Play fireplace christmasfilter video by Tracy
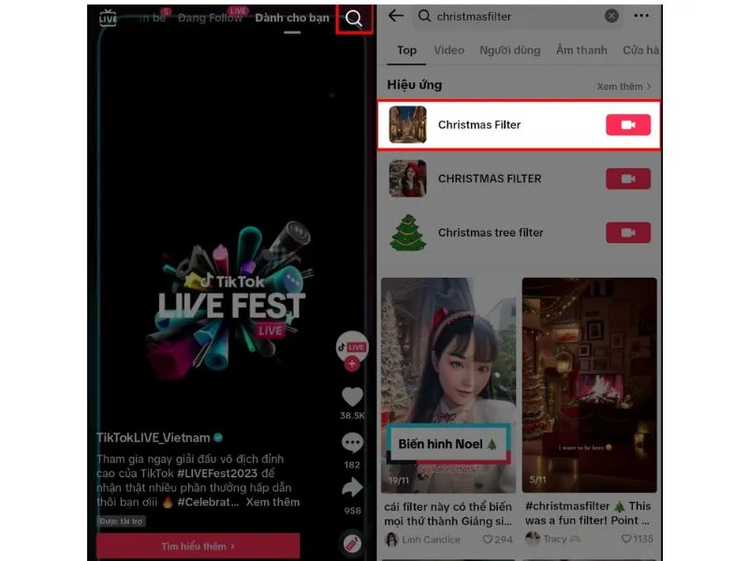This screenshot has height=561, width=749. [590, 385]
